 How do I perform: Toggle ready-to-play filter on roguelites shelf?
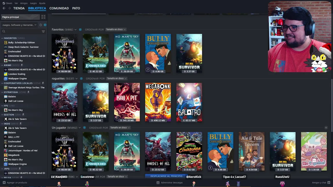(81, 78)
